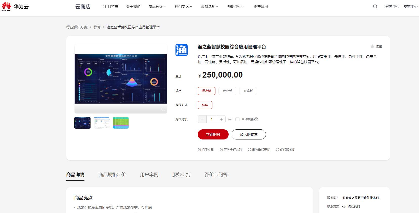Click the headset icon next to 联系我们
Image resolution: width=419 pixels, height=213 pixels.
pos(344,206)
